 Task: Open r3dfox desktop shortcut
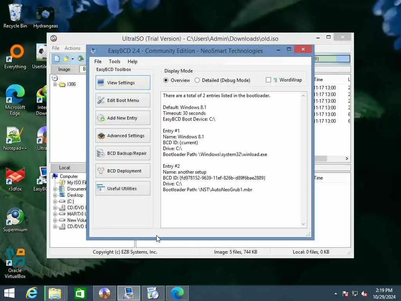pyautogui.click(x=15, y=179)
